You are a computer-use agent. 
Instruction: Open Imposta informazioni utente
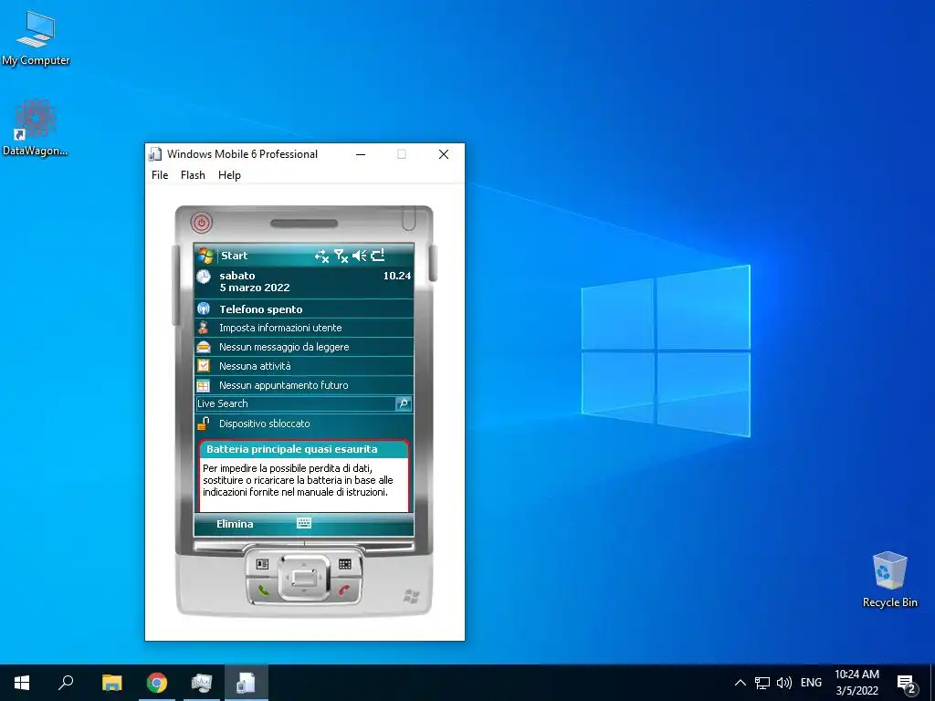click(280, 328)
